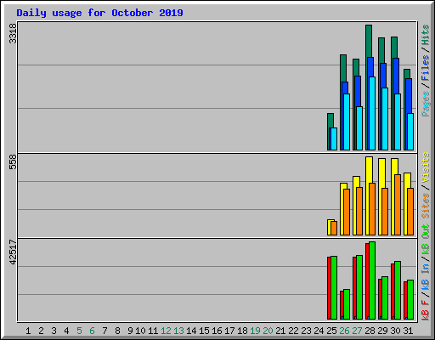Click day 1 on the x-axis
Image resolution: width=435 pixels, height=340 pixels.
point(28,331)
